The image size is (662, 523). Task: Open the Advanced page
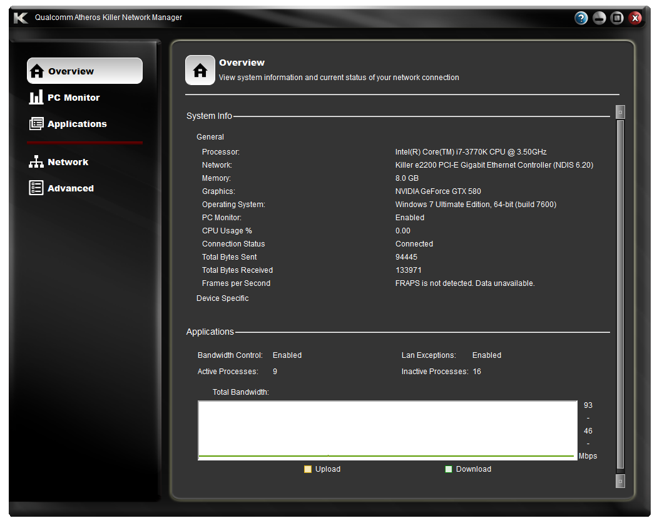coord(71,188)
